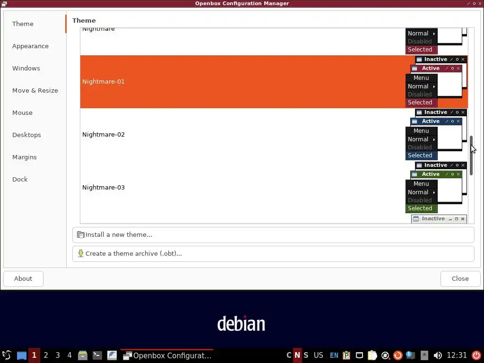The height and width of the screenshot is (363, 484).
Task: Click the network ethernet tray icon
Action: tap(359, 355)
